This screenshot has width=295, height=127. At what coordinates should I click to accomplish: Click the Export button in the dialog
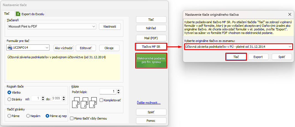pyautogui.click(x=258, y=57)
